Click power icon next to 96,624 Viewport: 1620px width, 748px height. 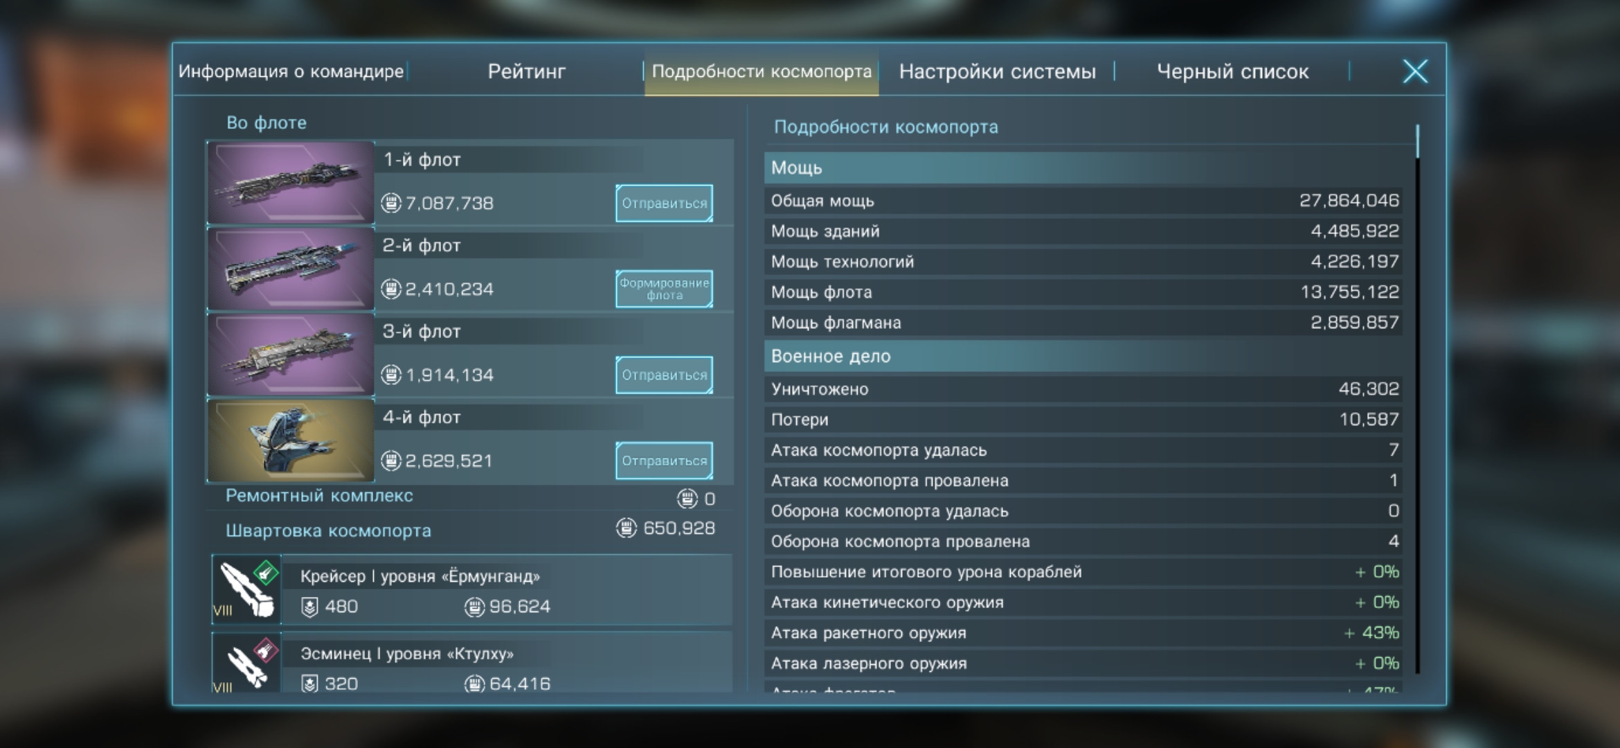pos(474,607)
